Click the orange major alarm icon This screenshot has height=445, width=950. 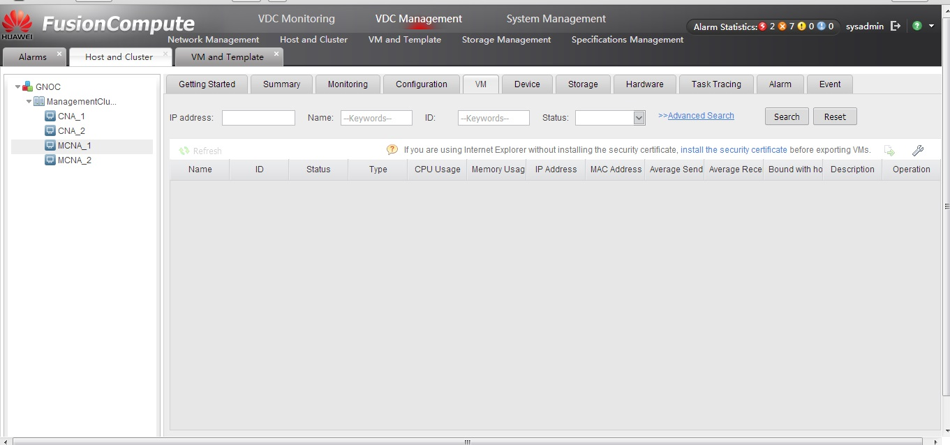[x=782, y=27]
